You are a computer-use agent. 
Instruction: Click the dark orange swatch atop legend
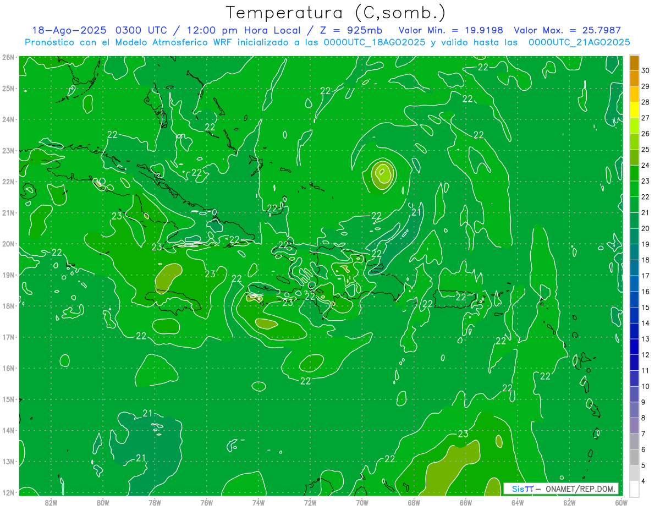(634, 62)
